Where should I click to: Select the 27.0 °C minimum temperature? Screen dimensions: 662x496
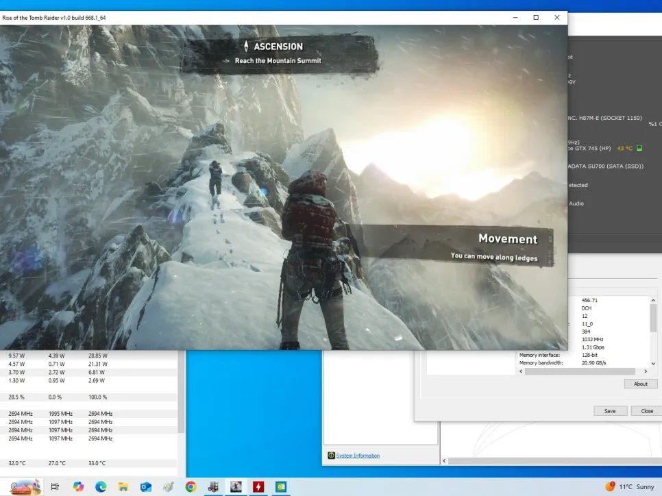coord(57,463)
